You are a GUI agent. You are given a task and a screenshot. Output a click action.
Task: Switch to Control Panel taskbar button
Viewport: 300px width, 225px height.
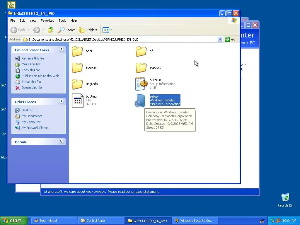(x=101, y=221)
